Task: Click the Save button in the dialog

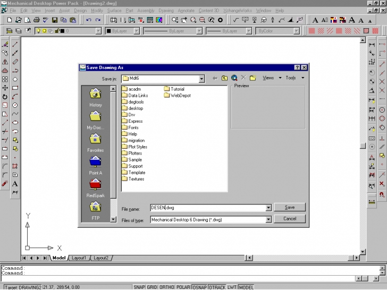Action: 290,207
